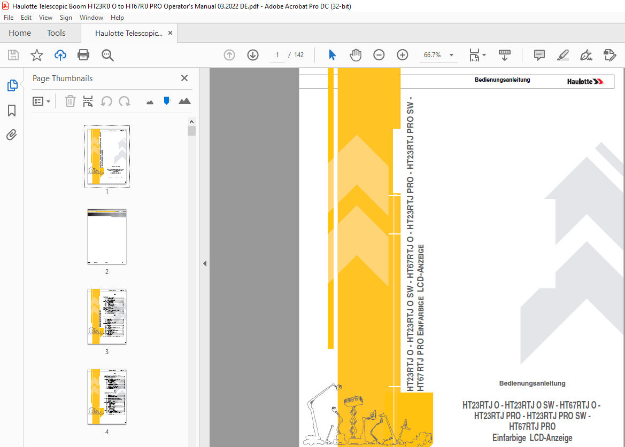The height and width of the screenshot is (447, 625).
Task: Close the Haulotte Telescopic document tab
Action: 170,33
